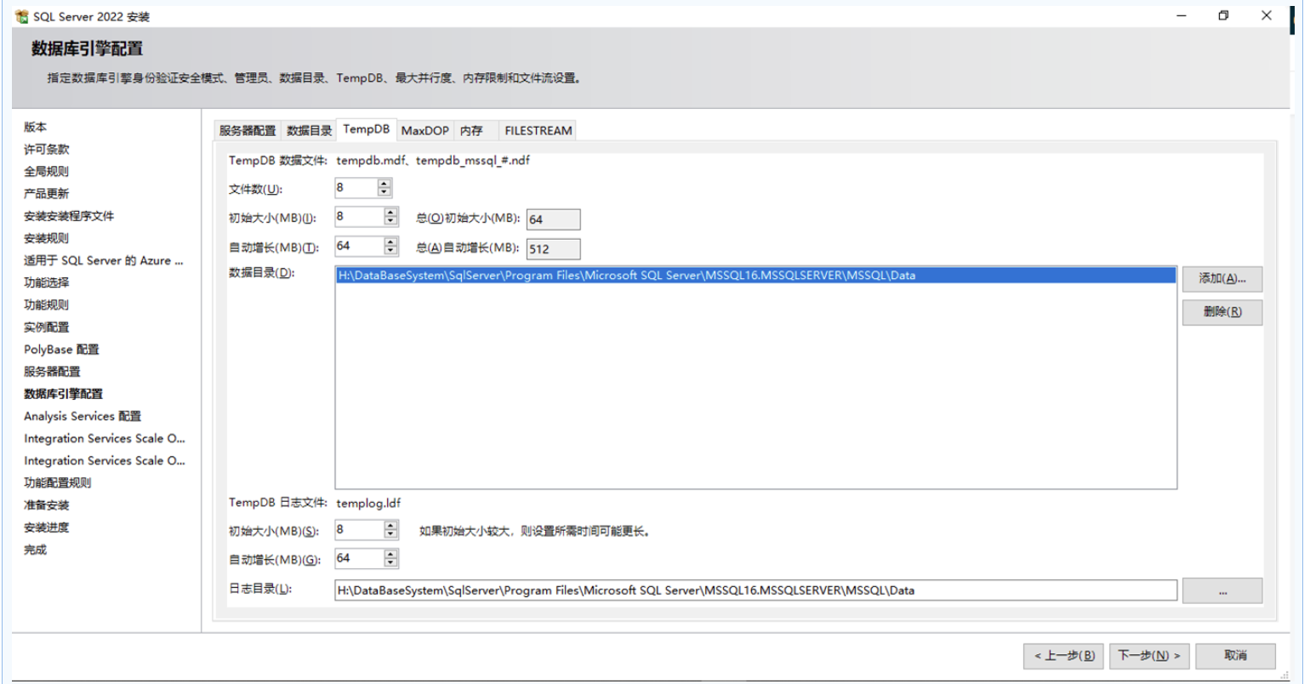Click the 版本 step in the sidebar
Screen dimensions: 1310x684
[36, 127]
